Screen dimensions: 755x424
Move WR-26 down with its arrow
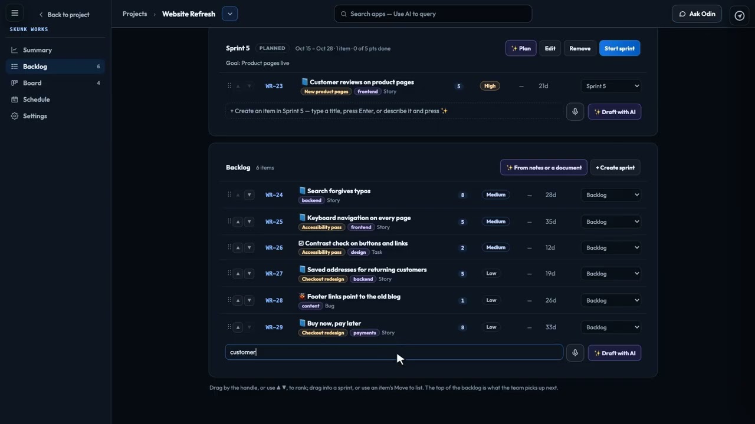click(x=249, y=248)
